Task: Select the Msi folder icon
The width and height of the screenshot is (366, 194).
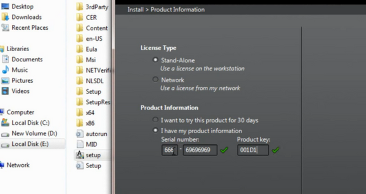Action: pyautogui.click(x=80, y=60)
